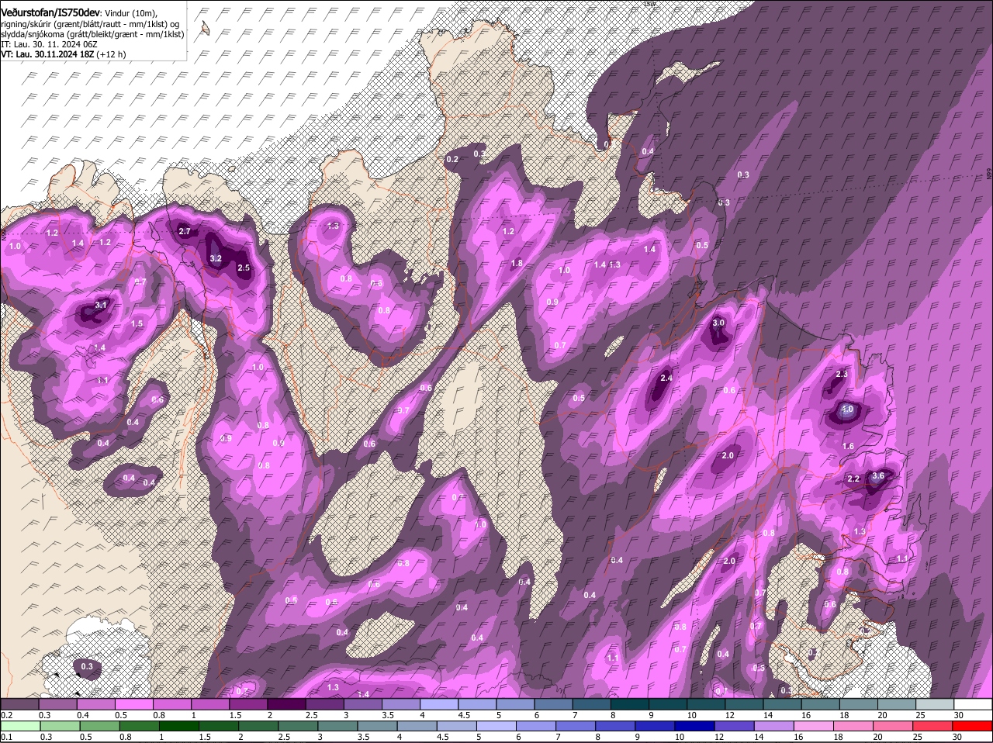The width and height of the screenshot is (993, 743).
Task: Click the rain legend swatch starting at 3.5
Action: tap(378, 726)
